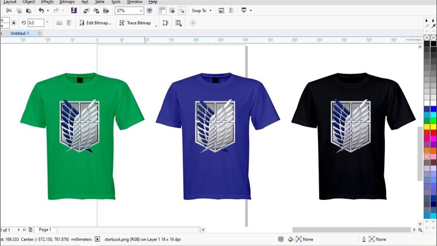
Task: Click the vertical scroll down arrow
Action: click(x=420, y=224)
